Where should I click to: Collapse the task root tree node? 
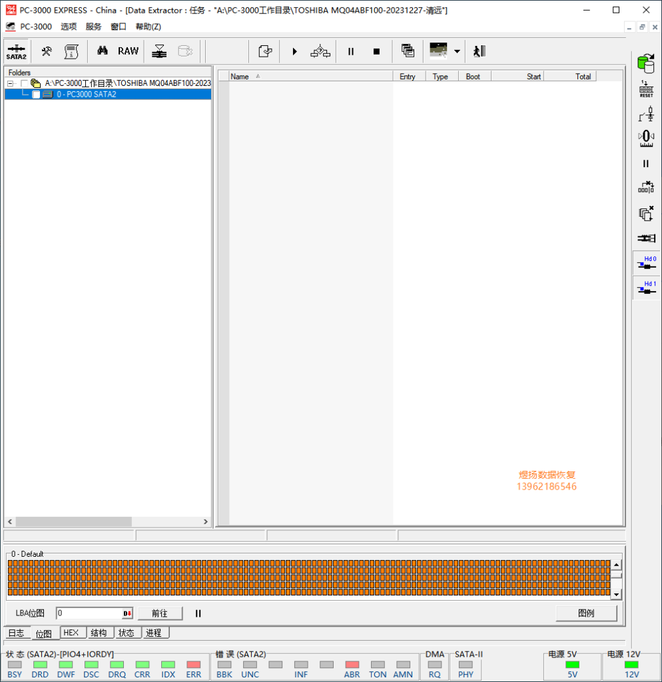click(11, 83)
